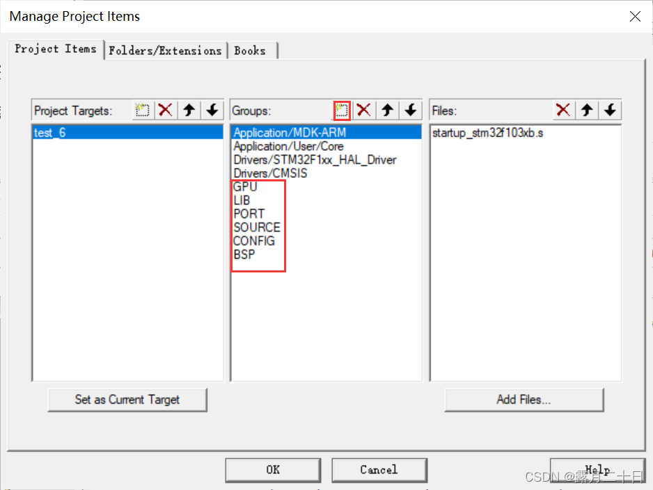Select the Application/MDK-ARM group
Viewport: 653px width, 490px height.
(326, 133)
